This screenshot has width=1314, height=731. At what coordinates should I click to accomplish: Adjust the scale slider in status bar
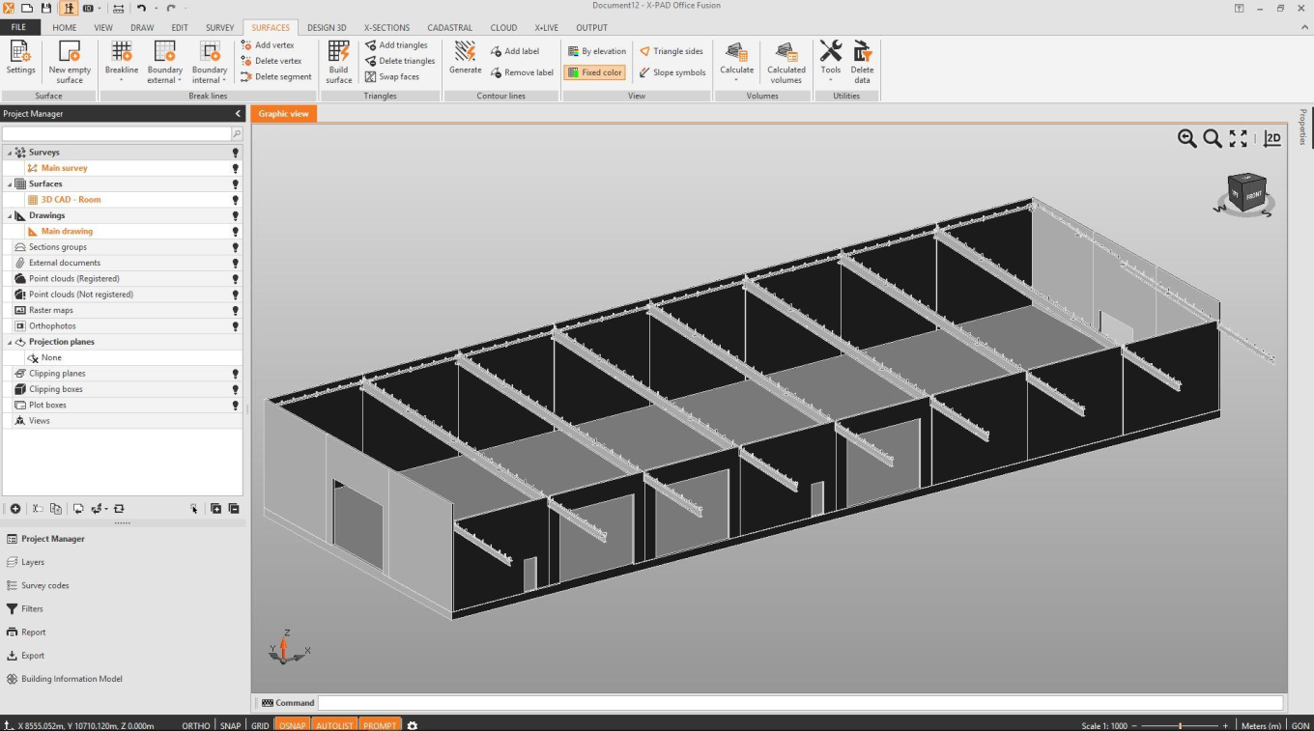point(1180,725)
